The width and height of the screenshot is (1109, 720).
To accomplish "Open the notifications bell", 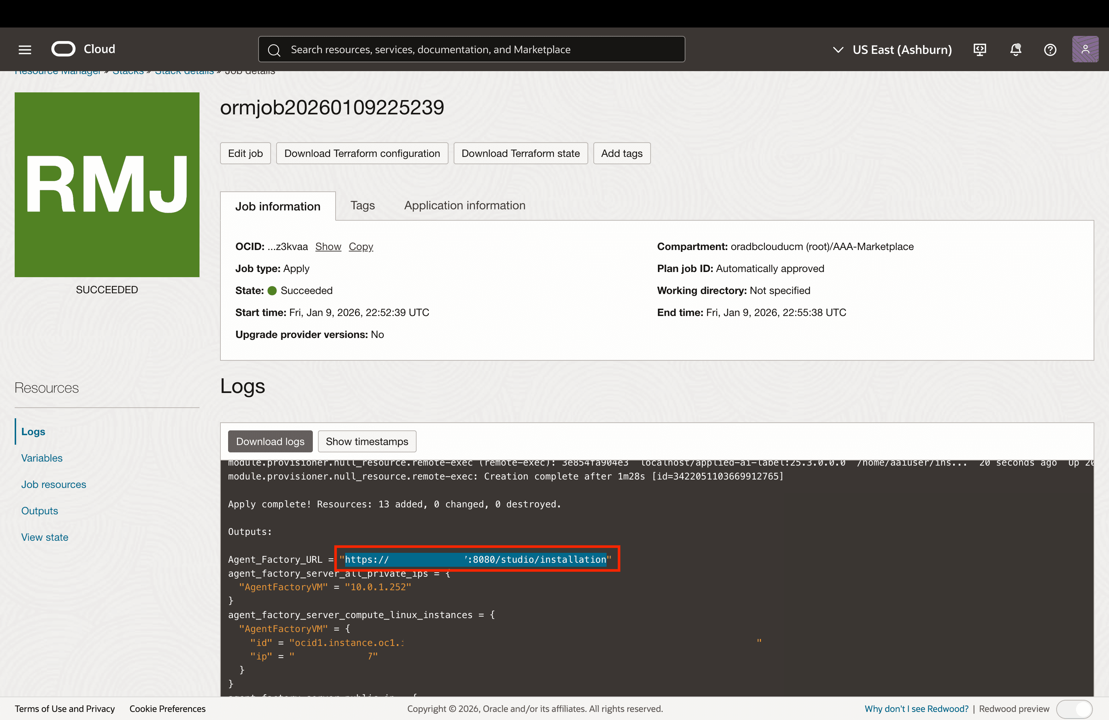I will coord(1016,49).
